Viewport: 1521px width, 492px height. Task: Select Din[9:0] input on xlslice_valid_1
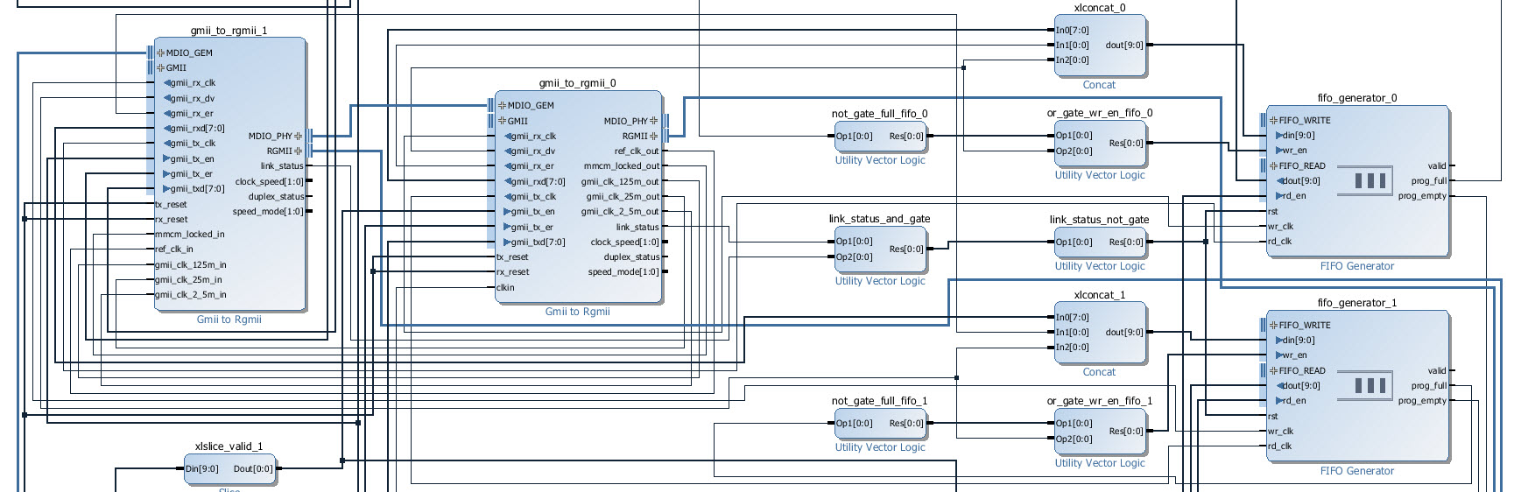tap(202, 468)
